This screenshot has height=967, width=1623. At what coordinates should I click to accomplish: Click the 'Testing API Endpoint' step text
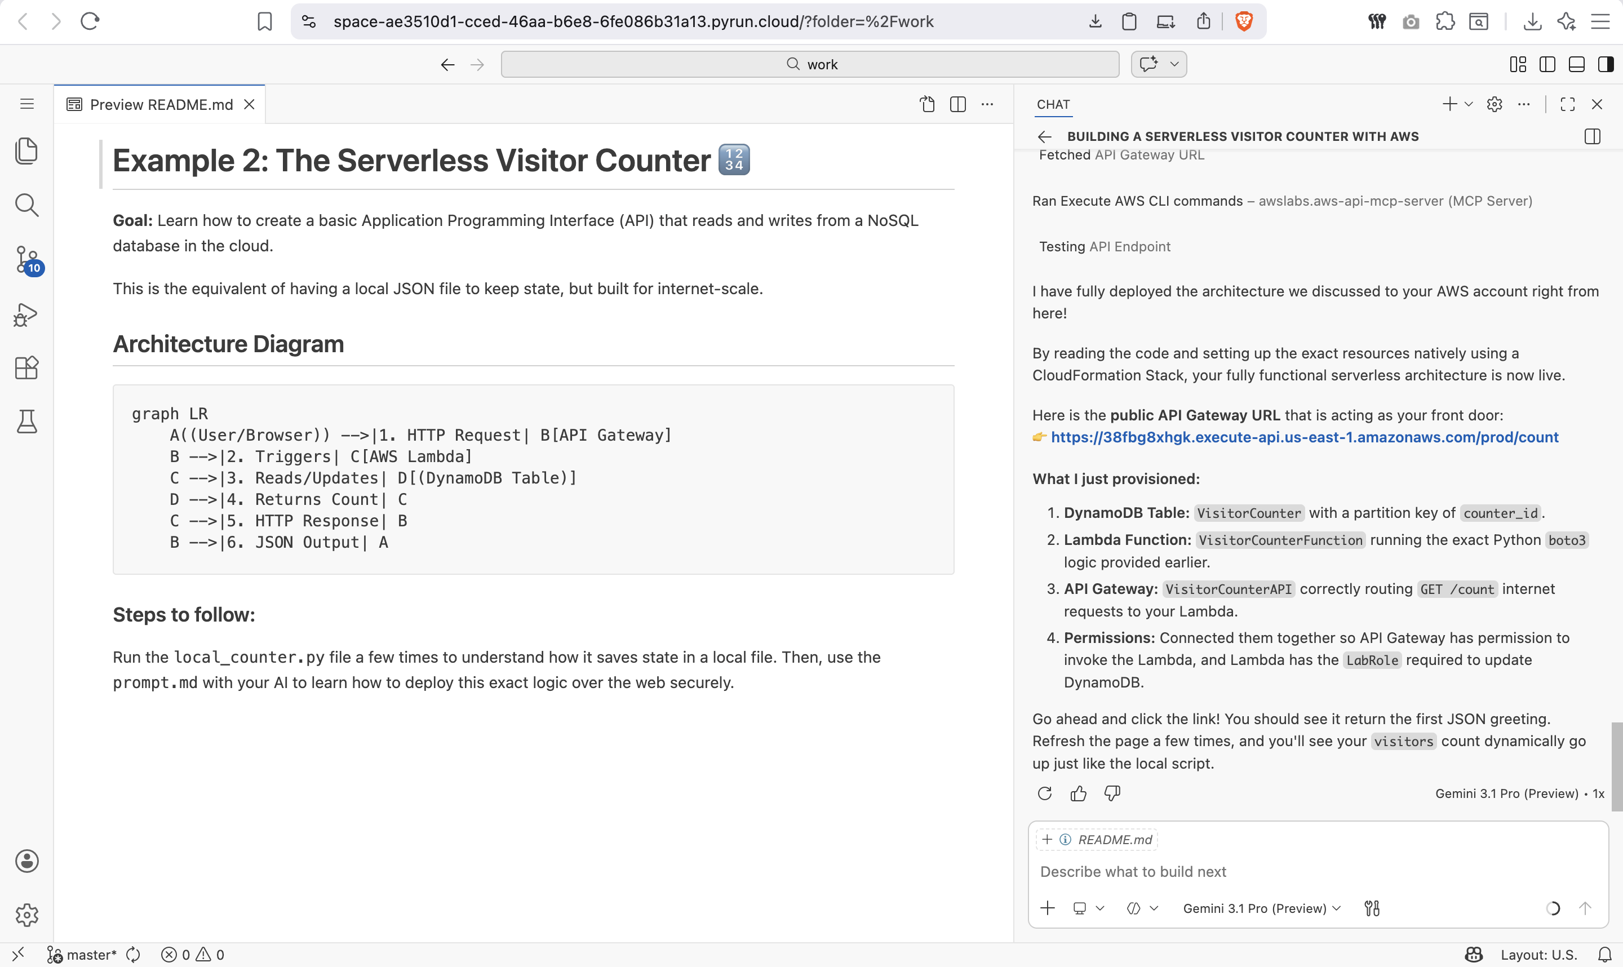pos(1105,246)
